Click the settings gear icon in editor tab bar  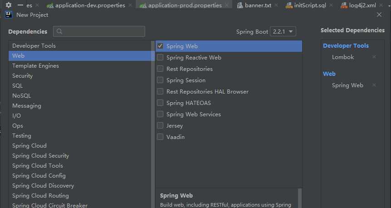(x=9, y=5)
